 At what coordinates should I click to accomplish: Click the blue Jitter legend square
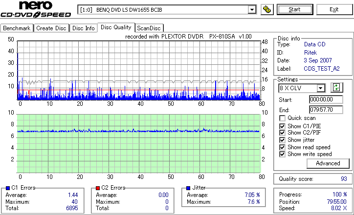click(188, 188)
